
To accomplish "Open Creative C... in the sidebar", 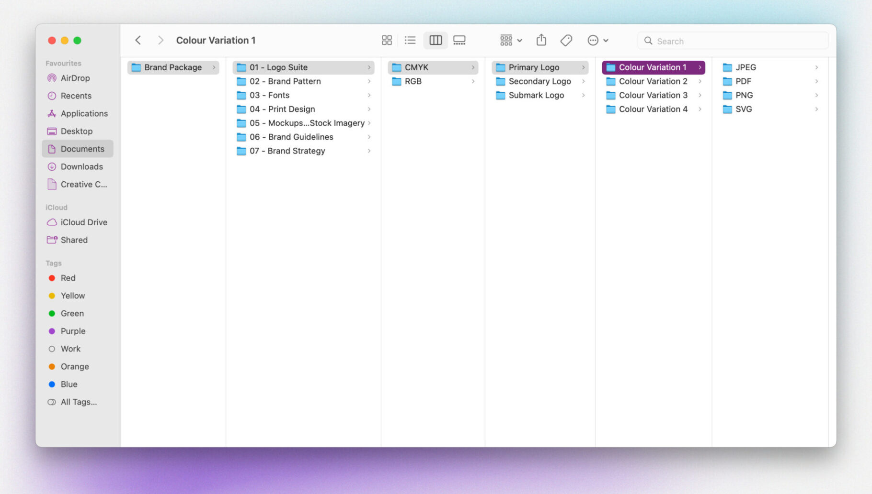I will click(78, 184).
